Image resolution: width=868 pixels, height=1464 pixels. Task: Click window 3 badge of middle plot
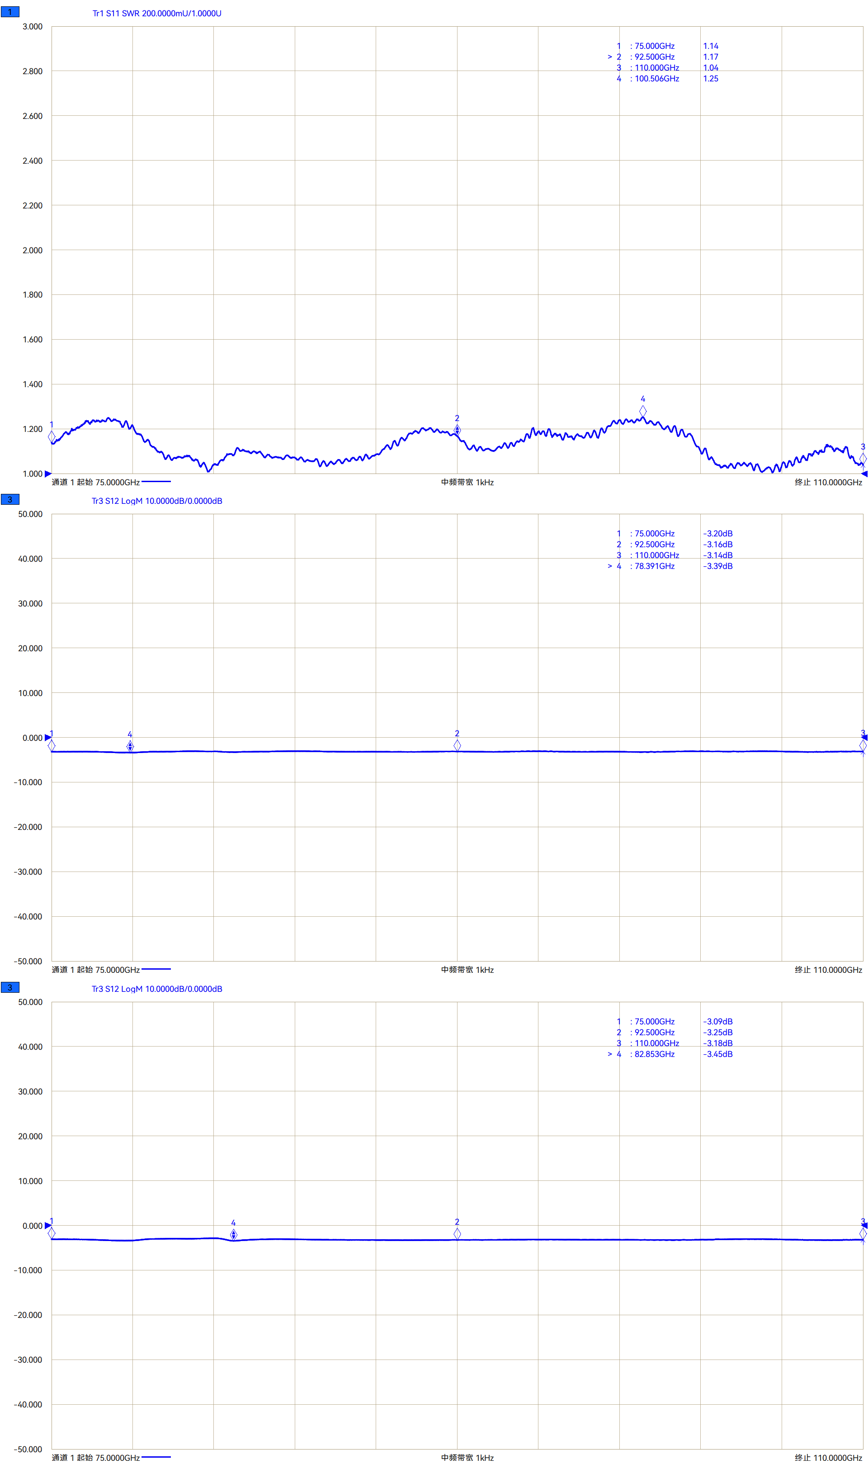(10, 499)
